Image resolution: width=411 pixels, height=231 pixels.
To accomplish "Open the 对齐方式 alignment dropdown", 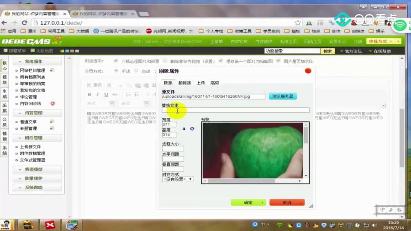I will (x=178, y=179).
